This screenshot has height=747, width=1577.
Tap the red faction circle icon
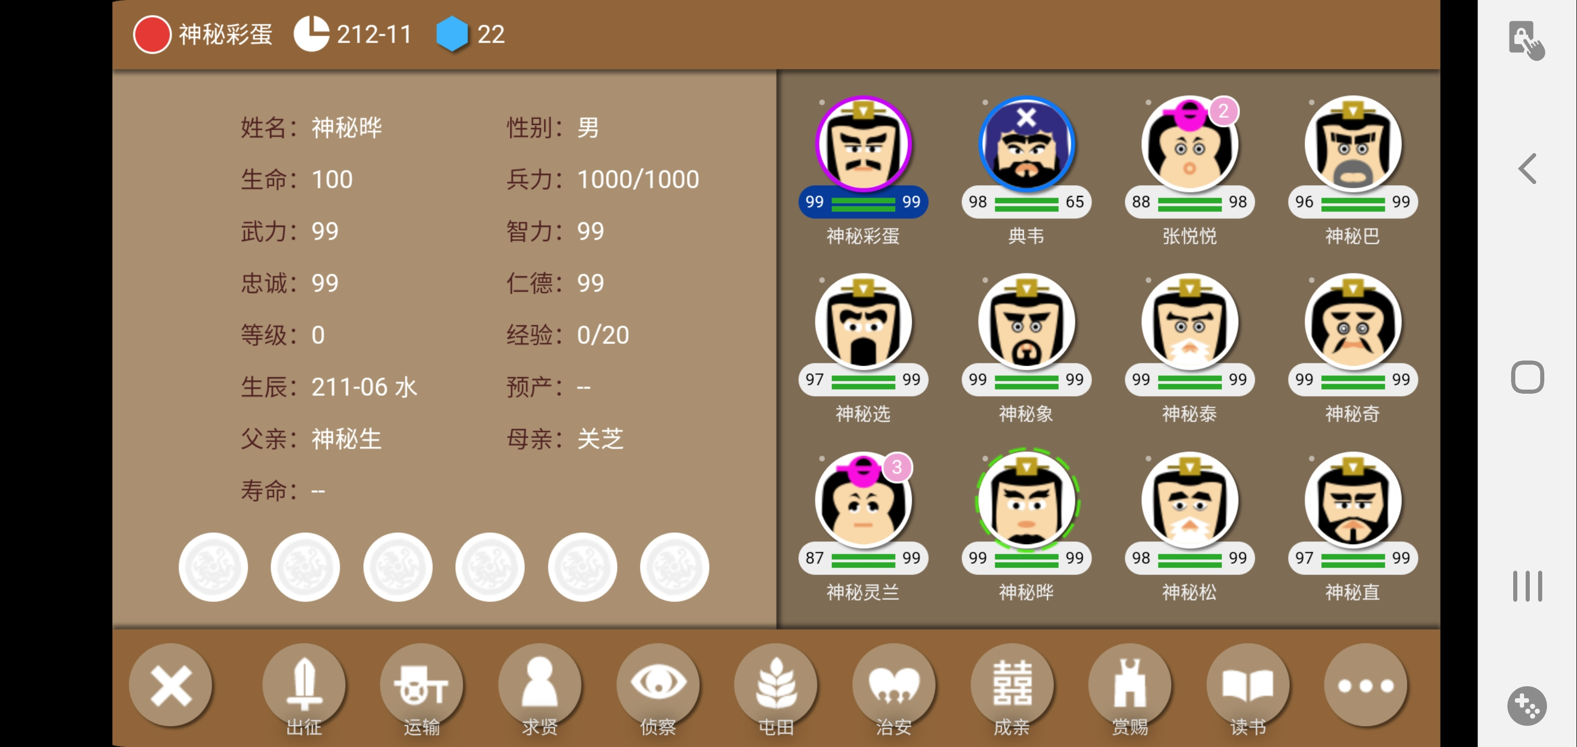click(x=152, y=34)
